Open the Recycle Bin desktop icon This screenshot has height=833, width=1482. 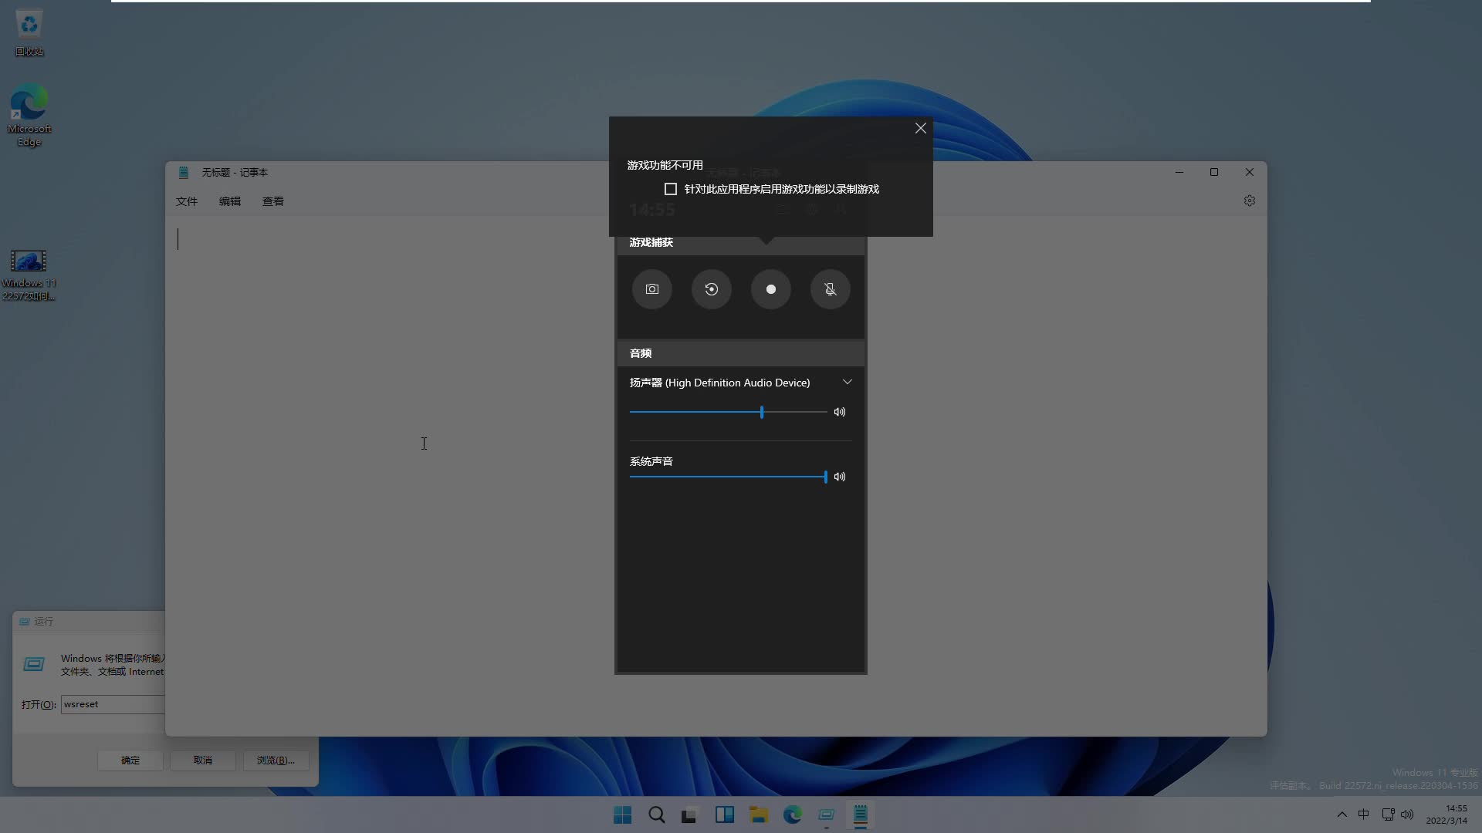29,33
